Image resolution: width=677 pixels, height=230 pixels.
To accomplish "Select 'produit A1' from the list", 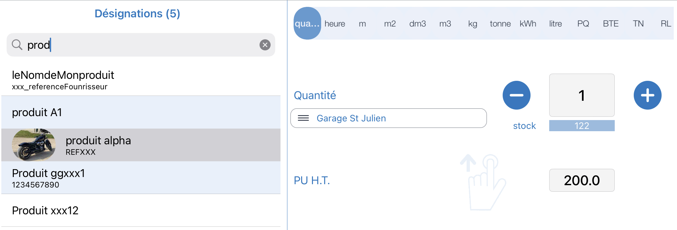I will pyautogui.click(x=141, y=112).
